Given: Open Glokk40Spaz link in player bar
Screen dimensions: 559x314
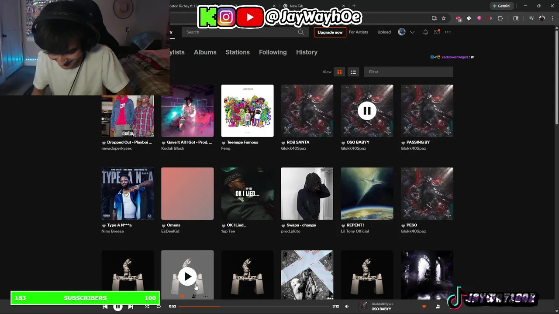Looking at the screenshot, I should [x=383, y=304].
